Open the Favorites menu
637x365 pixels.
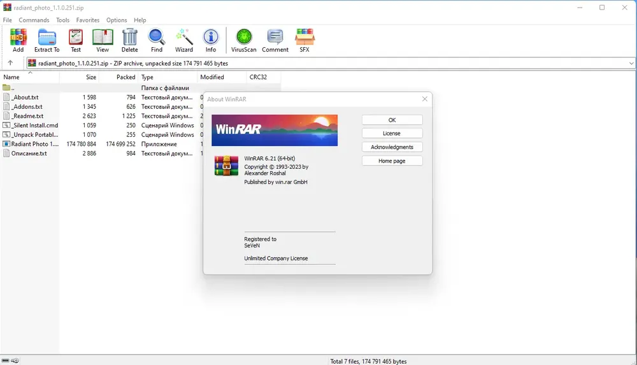(88, 20)
